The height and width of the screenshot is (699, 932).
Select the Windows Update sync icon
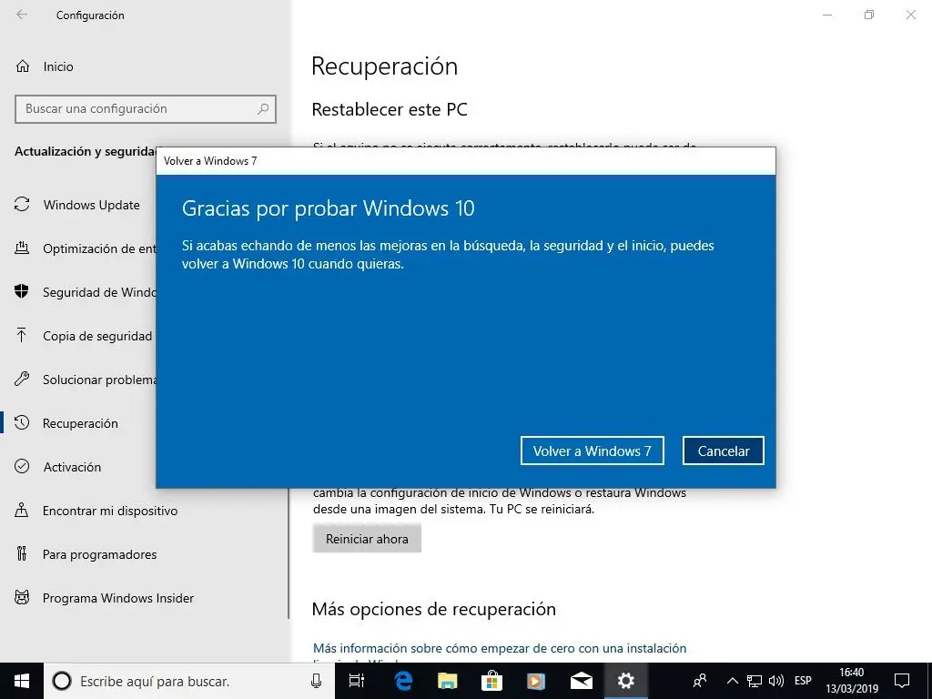[x=22, y=205]
